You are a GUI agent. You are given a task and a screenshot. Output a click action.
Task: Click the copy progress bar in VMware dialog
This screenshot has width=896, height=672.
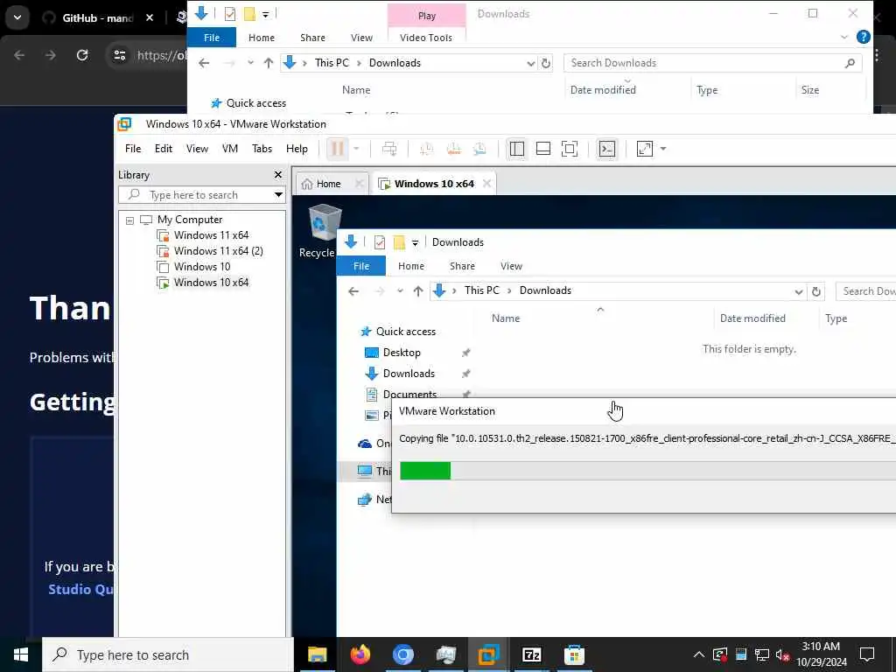pyautogui.click(x=648, y=471)
